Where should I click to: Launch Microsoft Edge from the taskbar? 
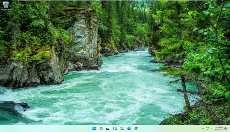[x=129, y=128]
